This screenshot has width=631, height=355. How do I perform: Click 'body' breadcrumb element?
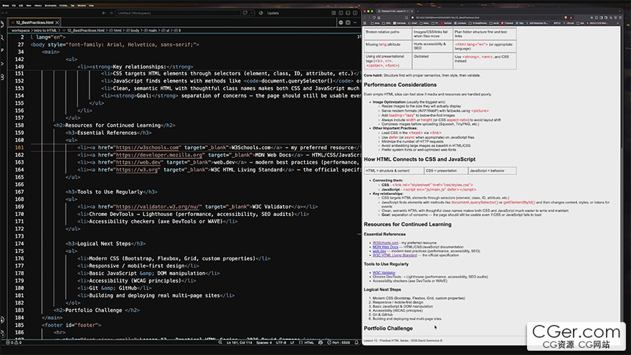pos(136,30)
